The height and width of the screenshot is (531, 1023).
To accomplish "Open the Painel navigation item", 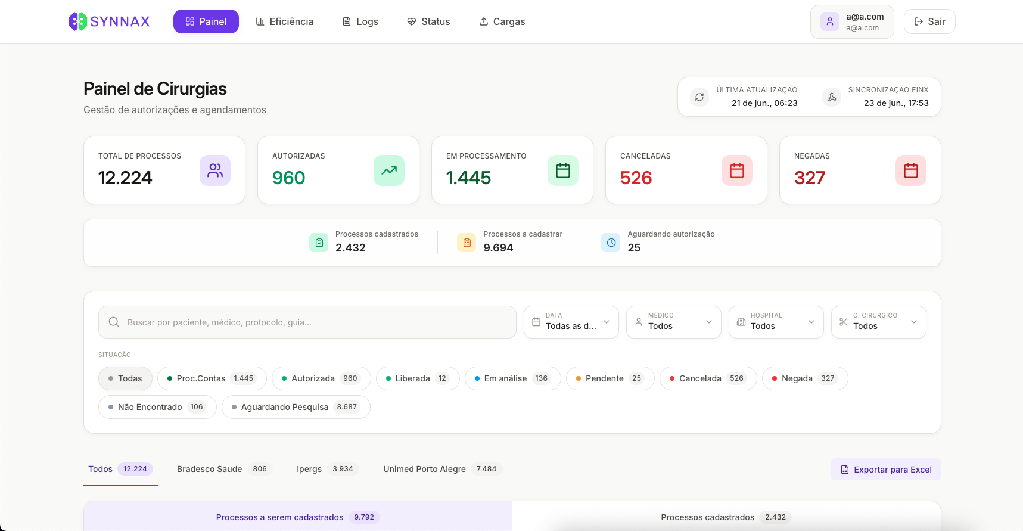I will (206, 21).
